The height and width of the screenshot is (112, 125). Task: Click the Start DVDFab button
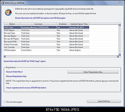click(104, 101)
